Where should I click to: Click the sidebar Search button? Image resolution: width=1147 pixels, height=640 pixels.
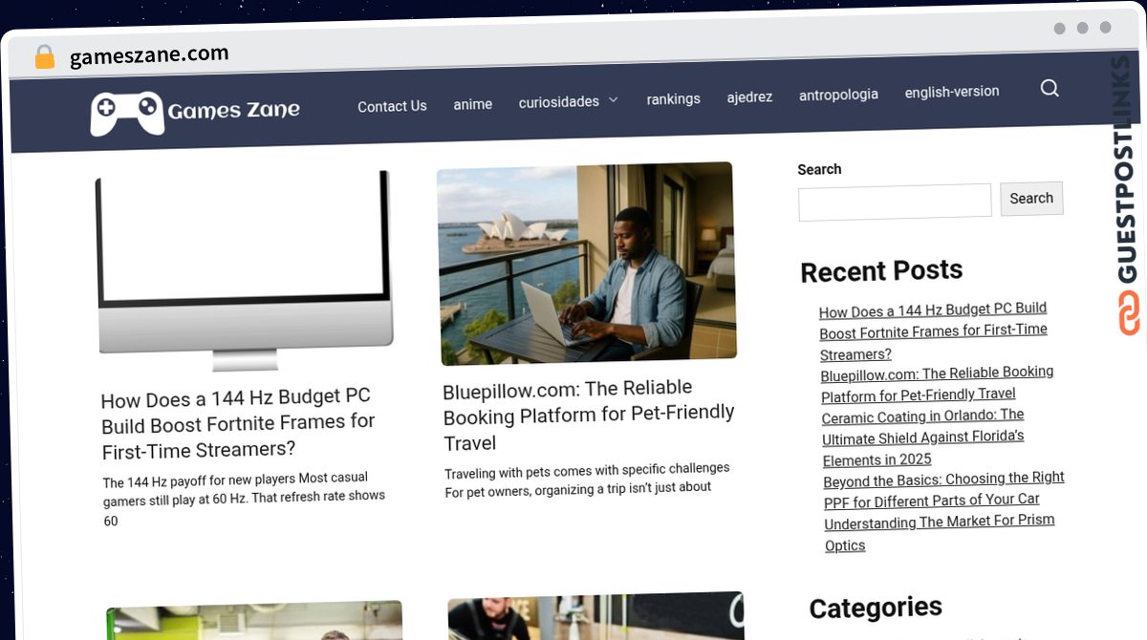[x=1031, y=198]
